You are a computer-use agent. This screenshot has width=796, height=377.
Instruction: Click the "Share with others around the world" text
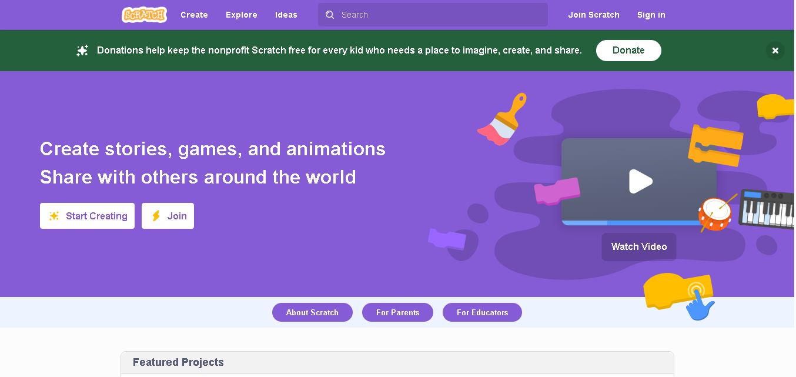tap(198, 177)
